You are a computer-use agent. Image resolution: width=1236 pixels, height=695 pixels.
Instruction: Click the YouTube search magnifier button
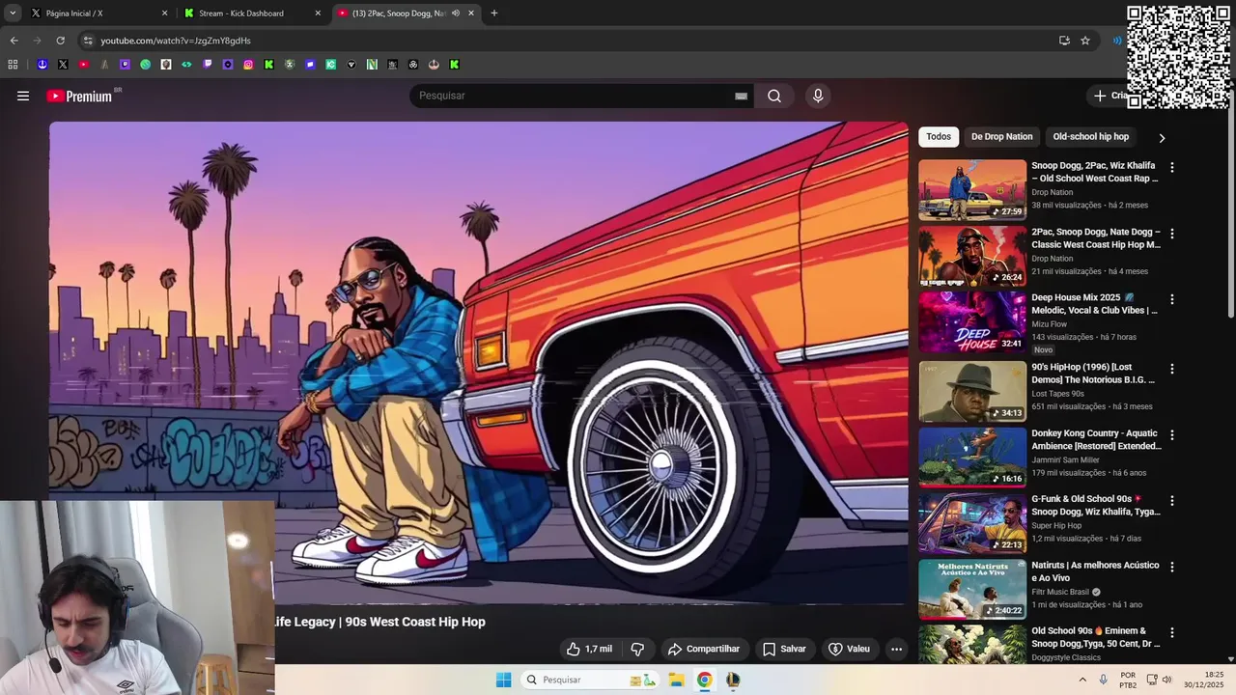click(774, 96)
